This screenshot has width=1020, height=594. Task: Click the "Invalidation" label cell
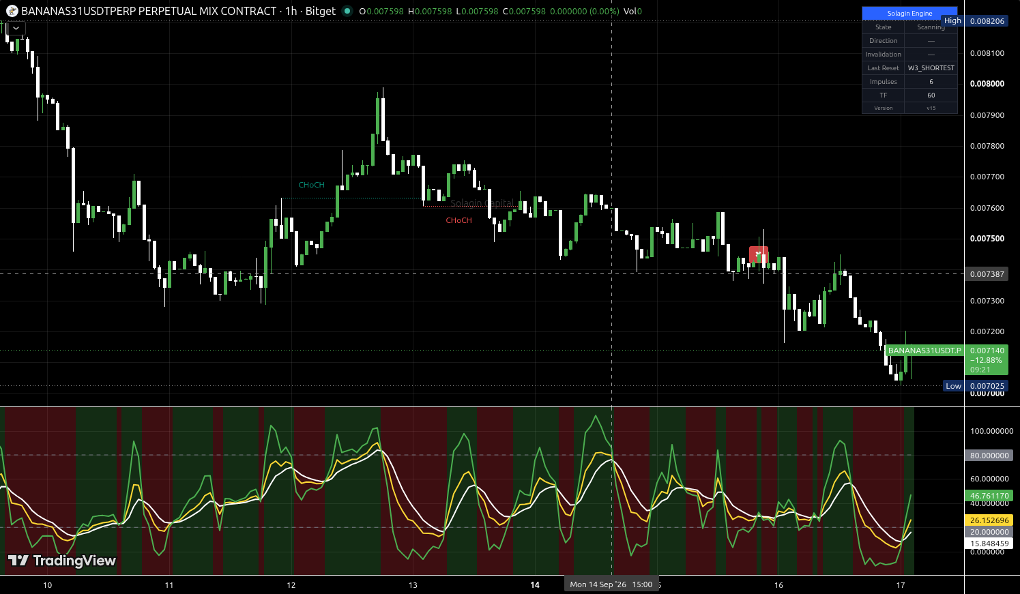(883, 55)
